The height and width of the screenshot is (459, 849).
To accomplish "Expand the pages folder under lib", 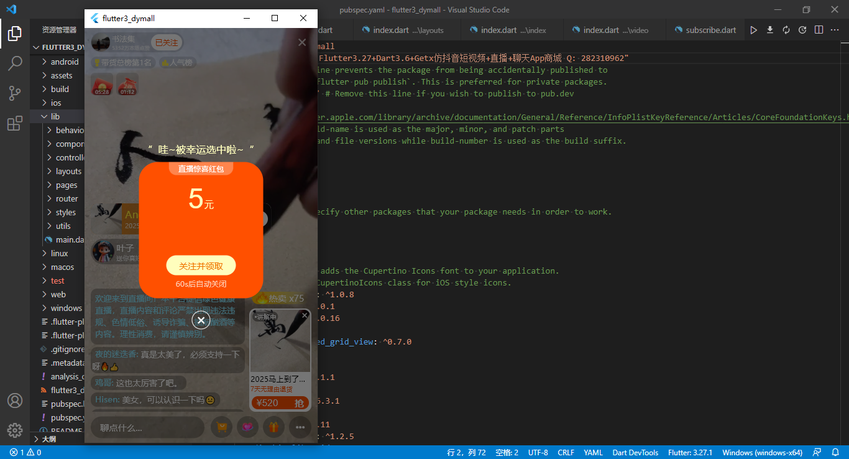I will (x=57, y=185).
